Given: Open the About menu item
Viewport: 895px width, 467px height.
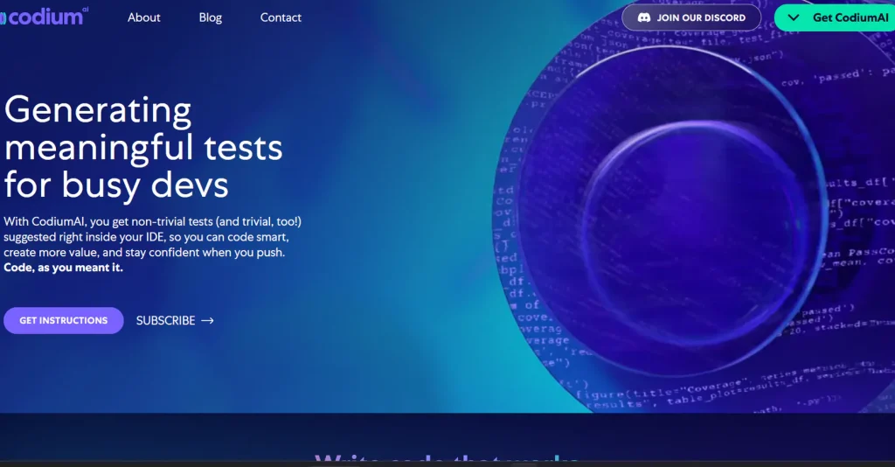Looking at the screenshot, I should click(143, 17).
